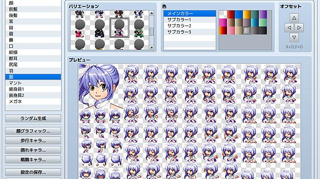This screenshot has height=179, width=320.
Task: Choose the yellow-orange color swatch
Action: [x=247, y=15]
